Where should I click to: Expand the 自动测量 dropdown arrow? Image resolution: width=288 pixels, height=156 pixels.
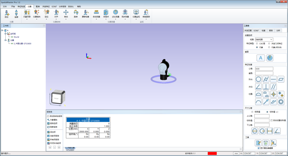point(96,19)
